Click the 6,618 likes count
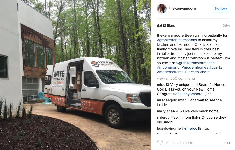 166,26
